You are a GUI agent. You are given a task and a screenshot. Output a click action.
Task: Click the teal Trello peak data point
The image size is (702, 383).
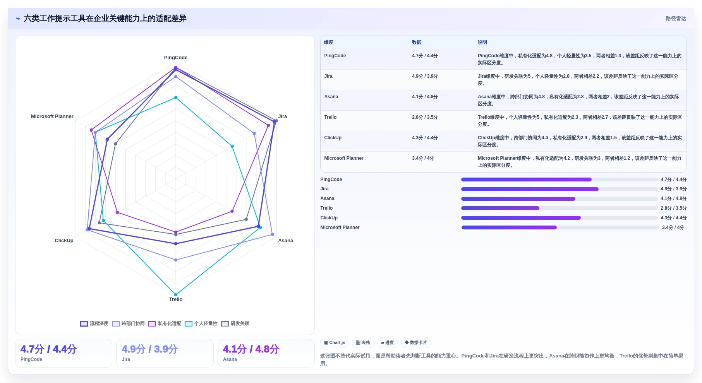point(176,295)
